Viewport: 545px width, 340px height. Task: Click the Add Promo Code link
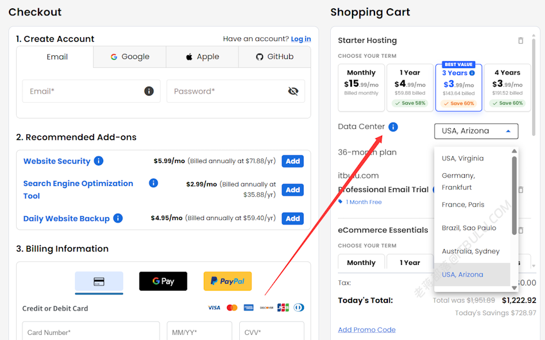pyautogui.click(x=367, y=330)
